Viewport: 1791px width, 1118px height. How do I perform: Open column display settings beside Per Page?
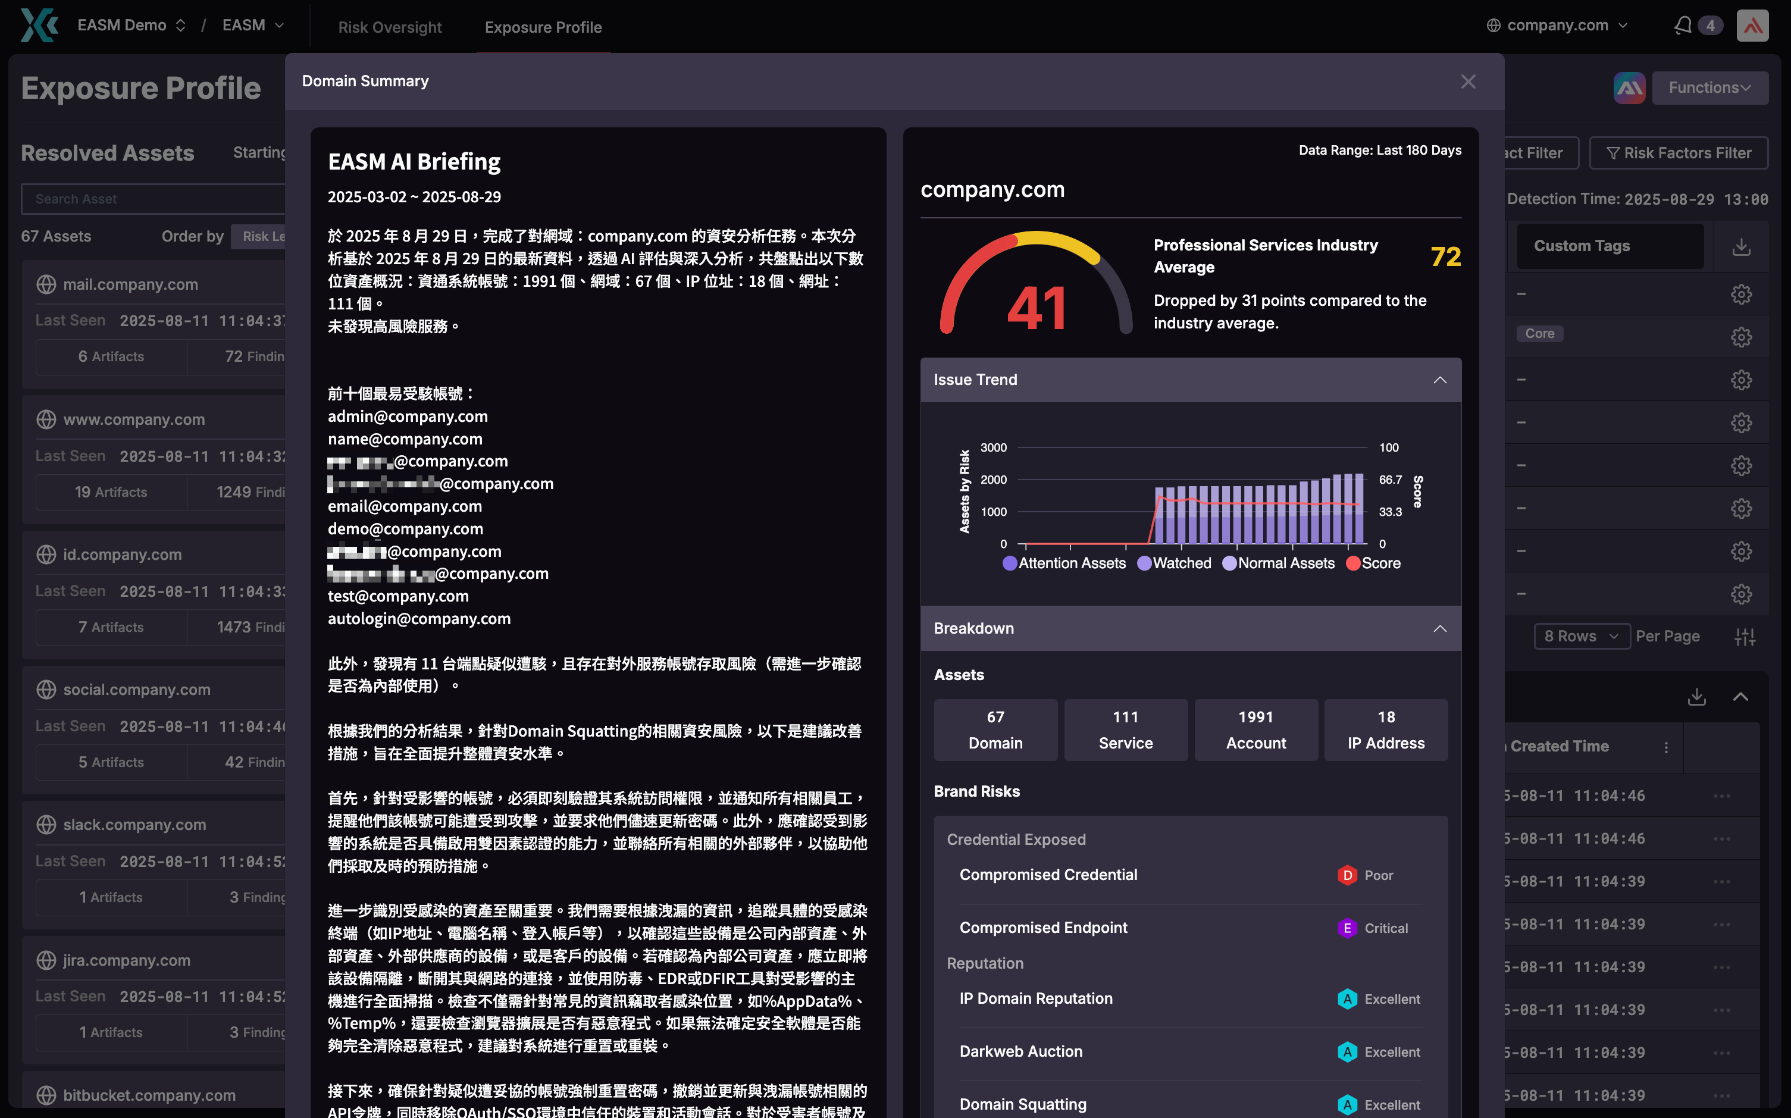1746,636
